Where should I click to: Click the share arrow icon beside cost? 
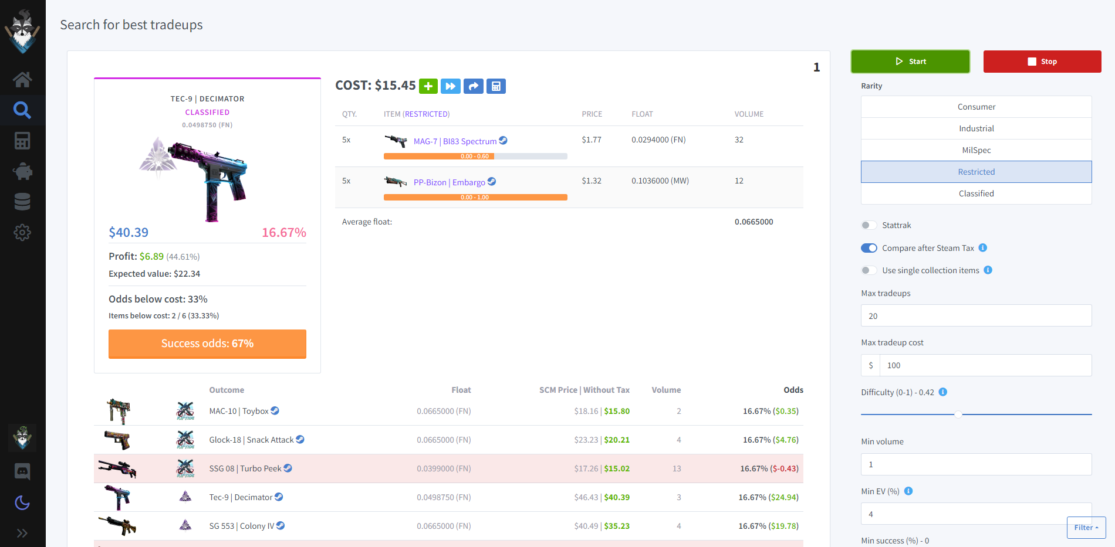pos(473,86)
